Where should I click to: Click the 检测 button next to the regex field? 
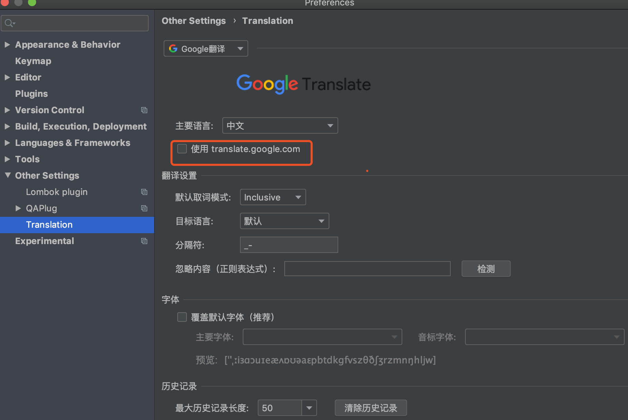coord(486,269)
